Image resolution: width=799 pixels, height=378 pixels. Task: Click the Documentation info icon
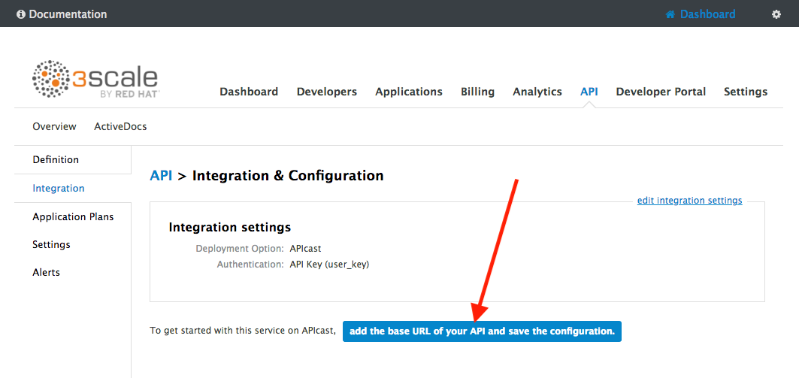click(21, 14)
